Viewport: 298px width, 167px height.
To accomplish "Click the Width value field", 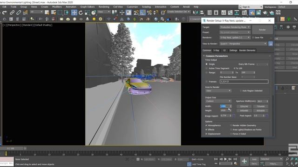I will click(x=225, y=106).
